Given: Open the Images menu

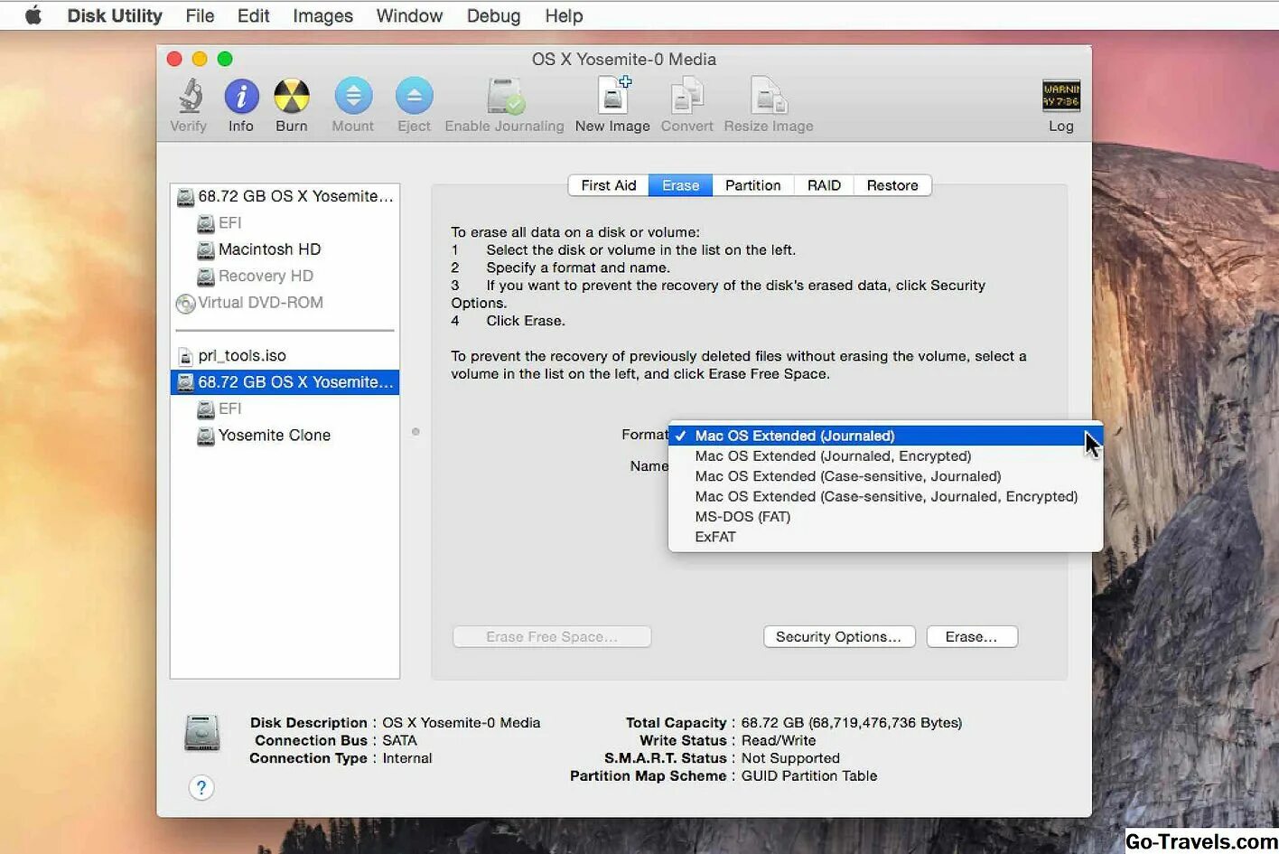Looking at the screenshot, I should (x=322, y=15).
